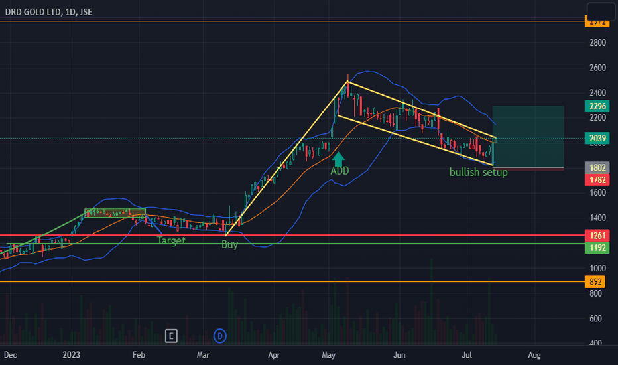Click the 2800 price scale value

[597, 42]
